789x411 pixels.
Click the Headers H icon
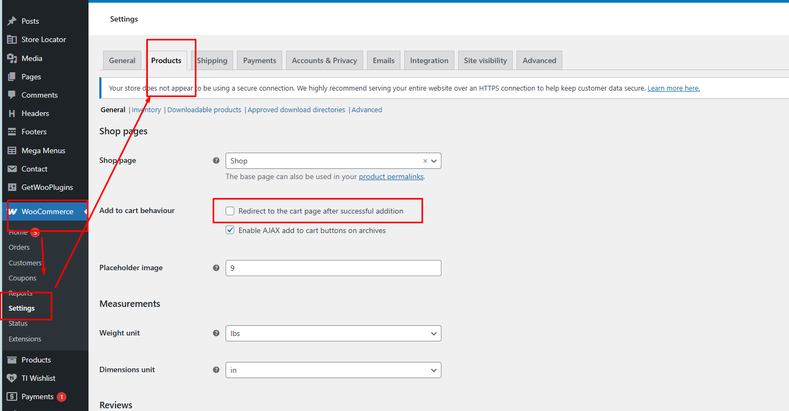pos(11,113)
